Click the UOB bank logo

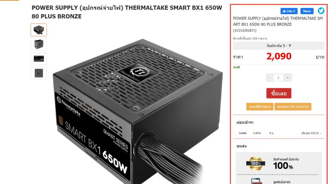(x=243, y=133)
